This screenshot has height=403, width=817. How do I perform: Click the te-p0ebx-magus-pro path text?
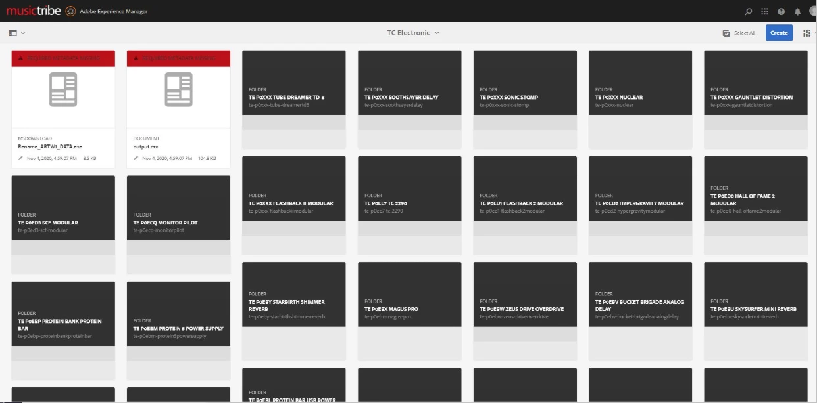[387, 316]
